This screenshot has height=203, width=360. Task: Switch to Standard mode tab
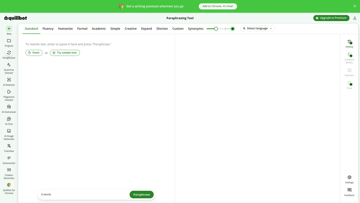tap(31, 29)
